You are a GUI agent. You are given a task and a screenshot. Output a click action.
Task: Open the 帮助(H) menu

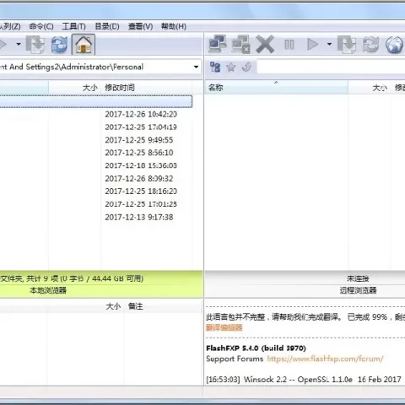click(174, 26)
